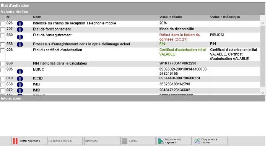Open Diagramme à segments view
The width and height of the screenshot is (270, 148).
click(x=174, y=141)
